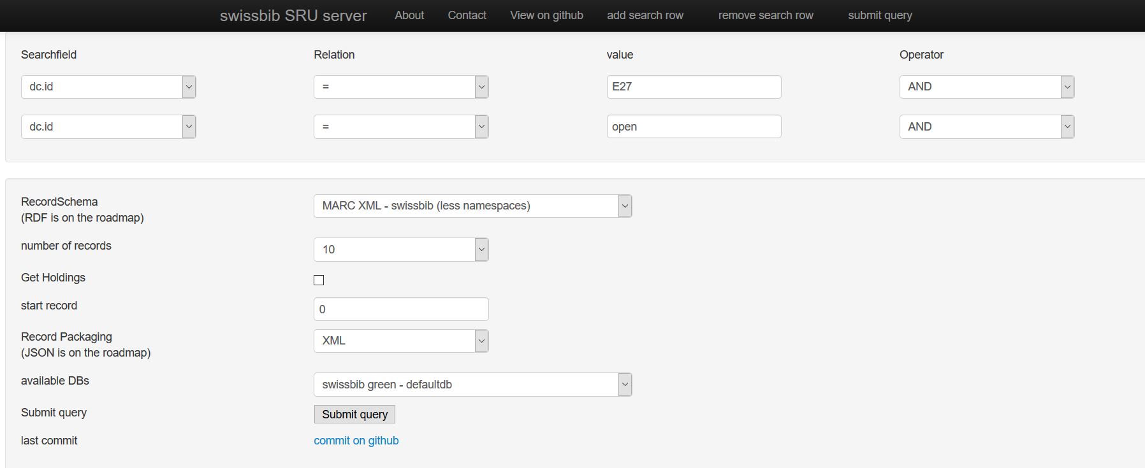Open available DBs swissbib green dropdown
Viewport: 1145px width, 468px height.
pyautogui.click(x=472, y=385)
